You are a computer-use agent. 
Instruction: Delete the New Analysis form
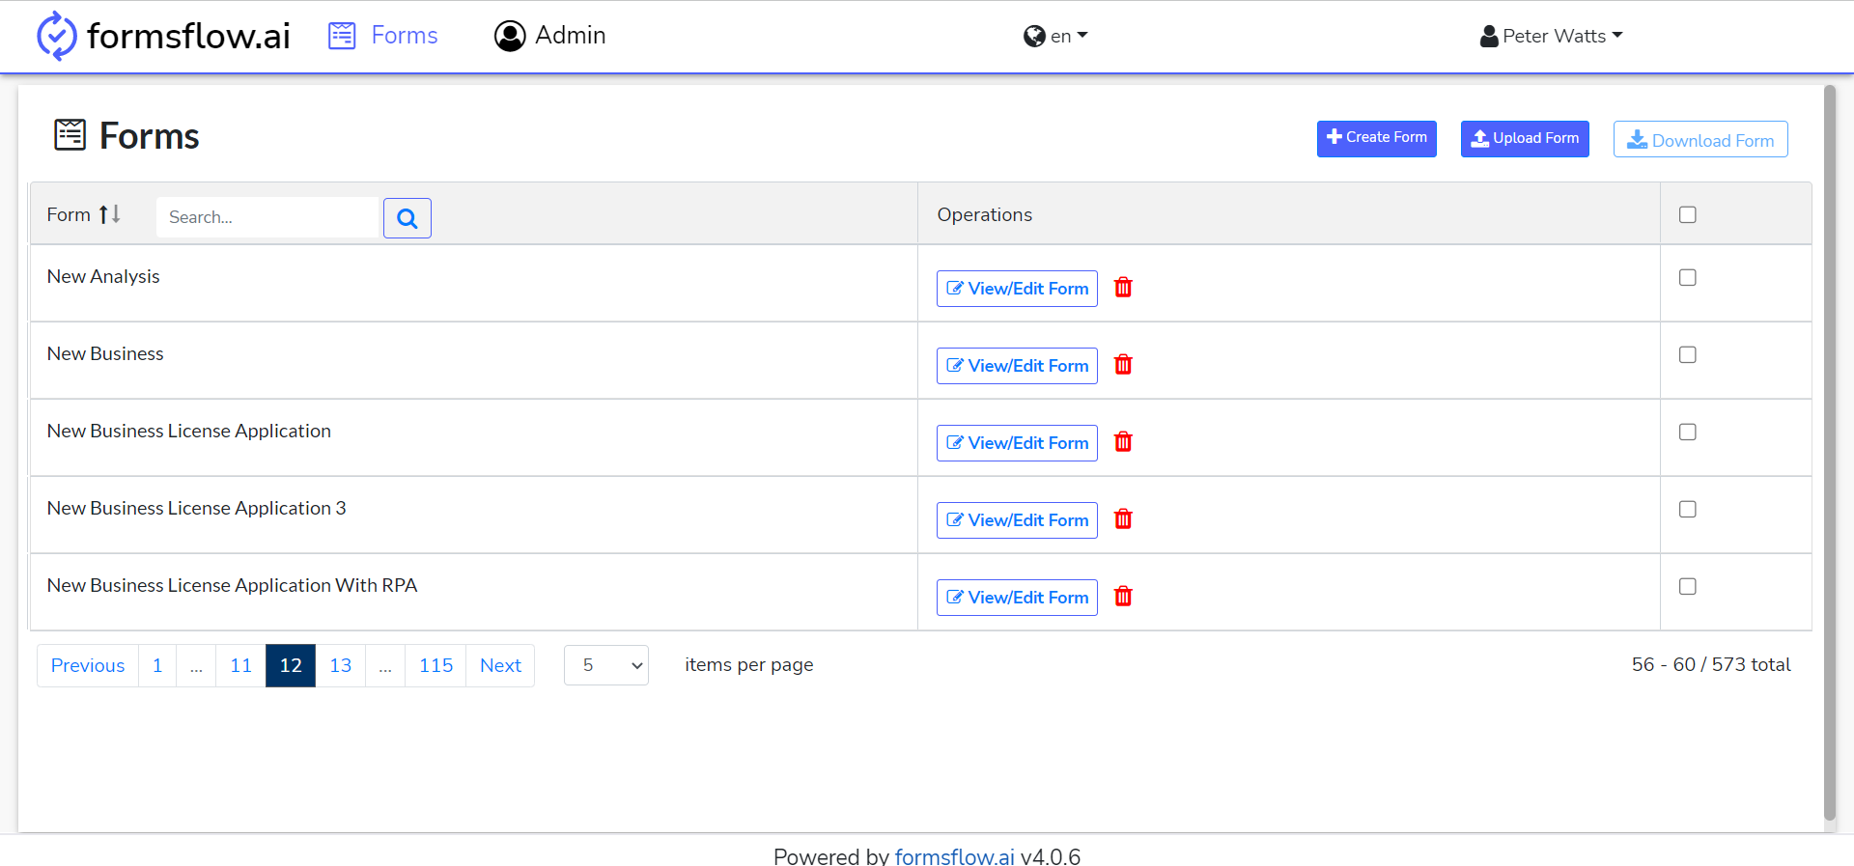1123,288
